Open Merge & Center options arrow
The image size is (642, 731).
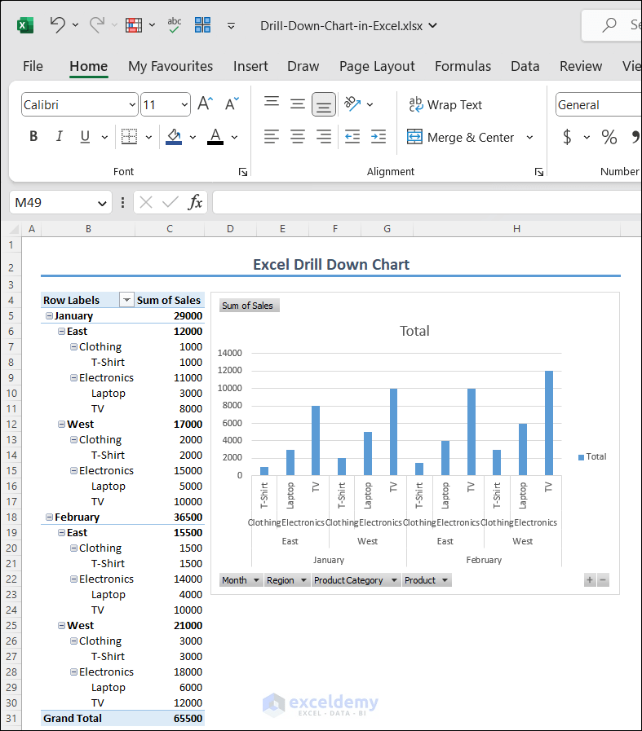tap(529, 138)
